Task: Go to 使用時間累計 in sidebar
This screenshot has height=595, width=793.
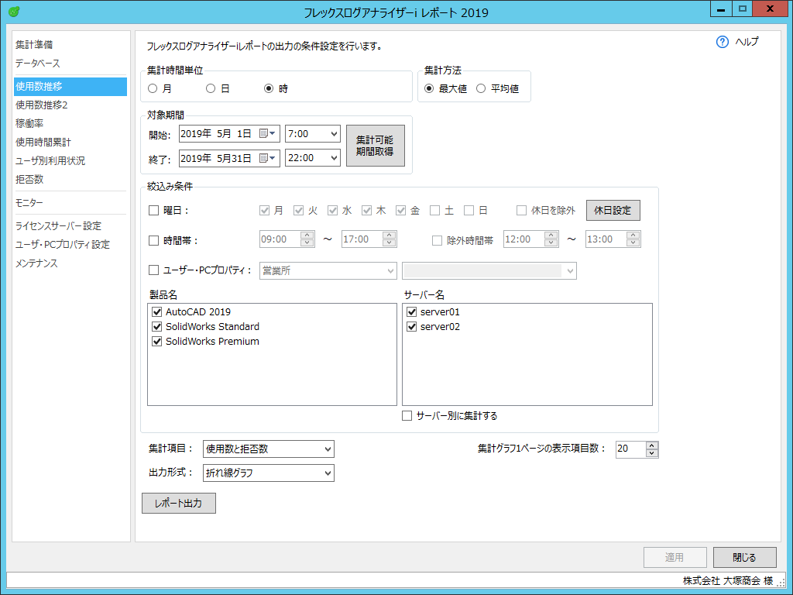Action: point(43,143)
